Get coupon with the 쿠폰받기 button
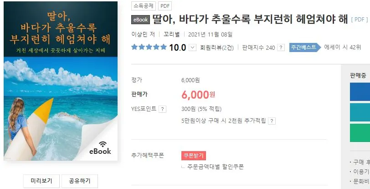 [194, 156]
